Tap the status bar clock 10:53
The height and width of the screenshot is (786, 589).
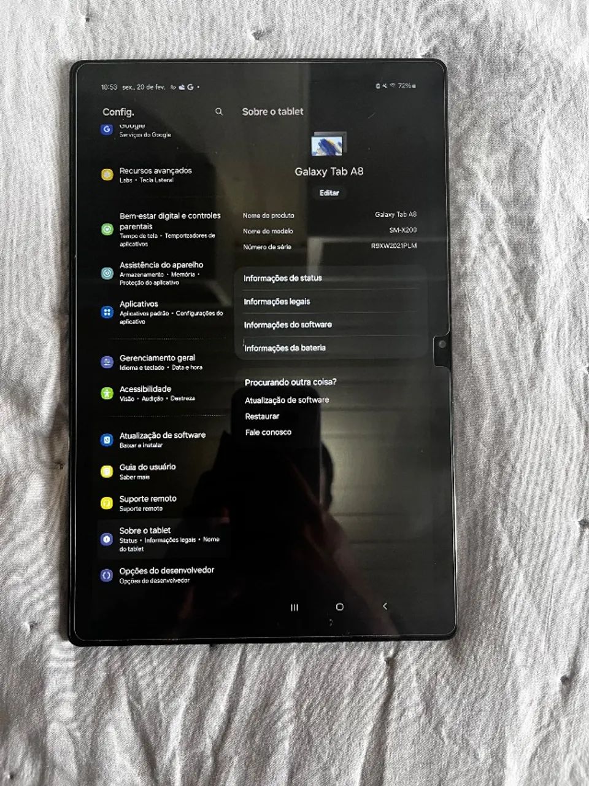pyautogui.click(x=109, y=87)
